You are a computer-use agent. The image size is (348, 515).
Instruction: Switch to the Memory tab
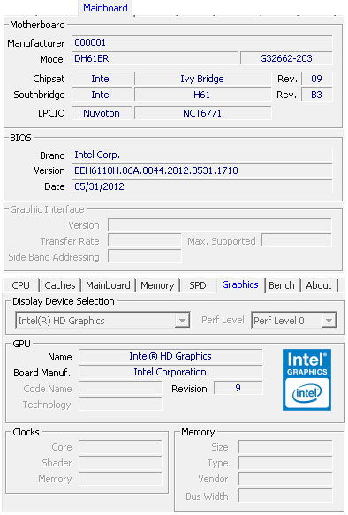coord(157,285)
